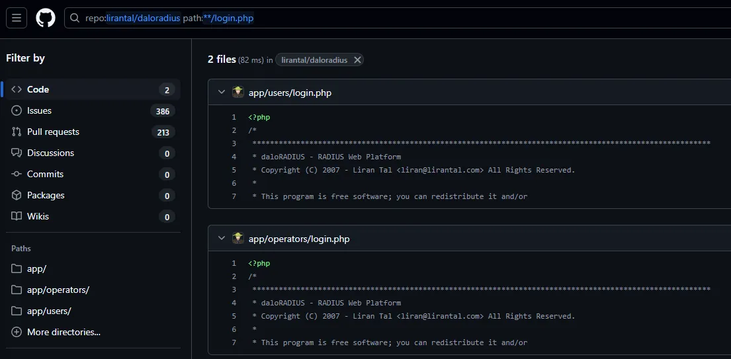Click the avatar beside app/users/login.php
Screen dimensions: 731x359
tap(238, 92)
